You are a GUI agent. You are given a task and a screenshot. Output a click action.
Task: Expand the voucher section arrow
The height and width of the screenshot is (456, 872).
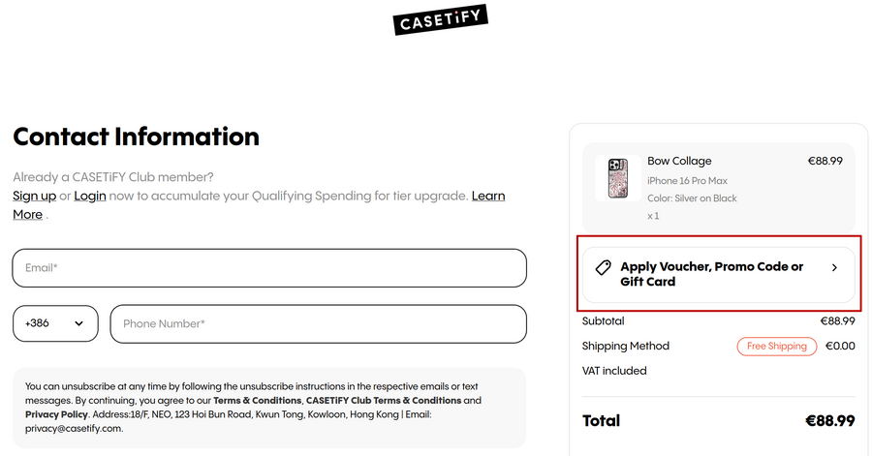coord(834,267)
